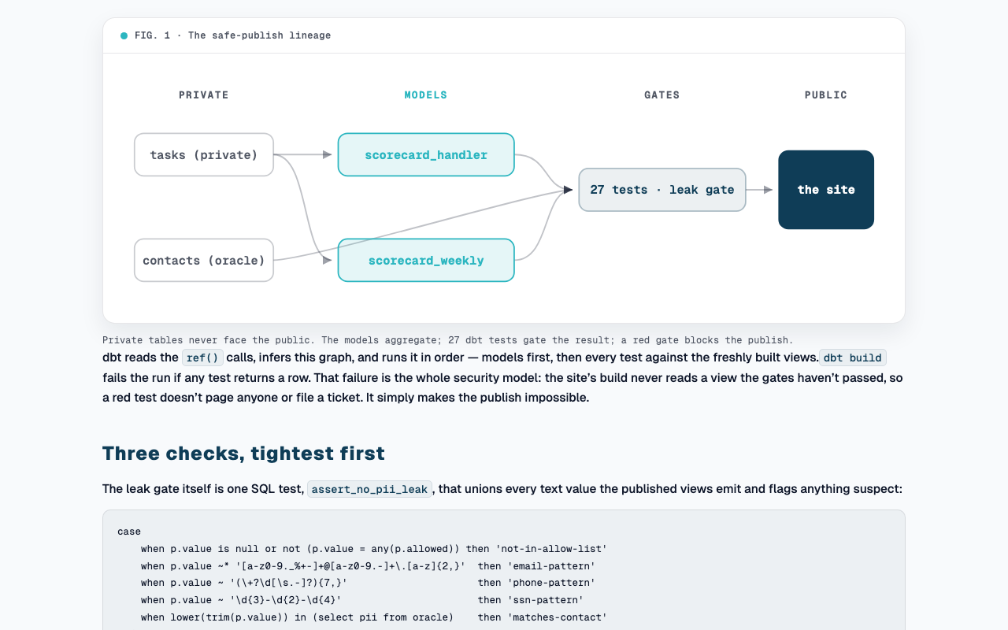
Task: Click 'email-pattern' in the SQL code
Action: (550, 566)
